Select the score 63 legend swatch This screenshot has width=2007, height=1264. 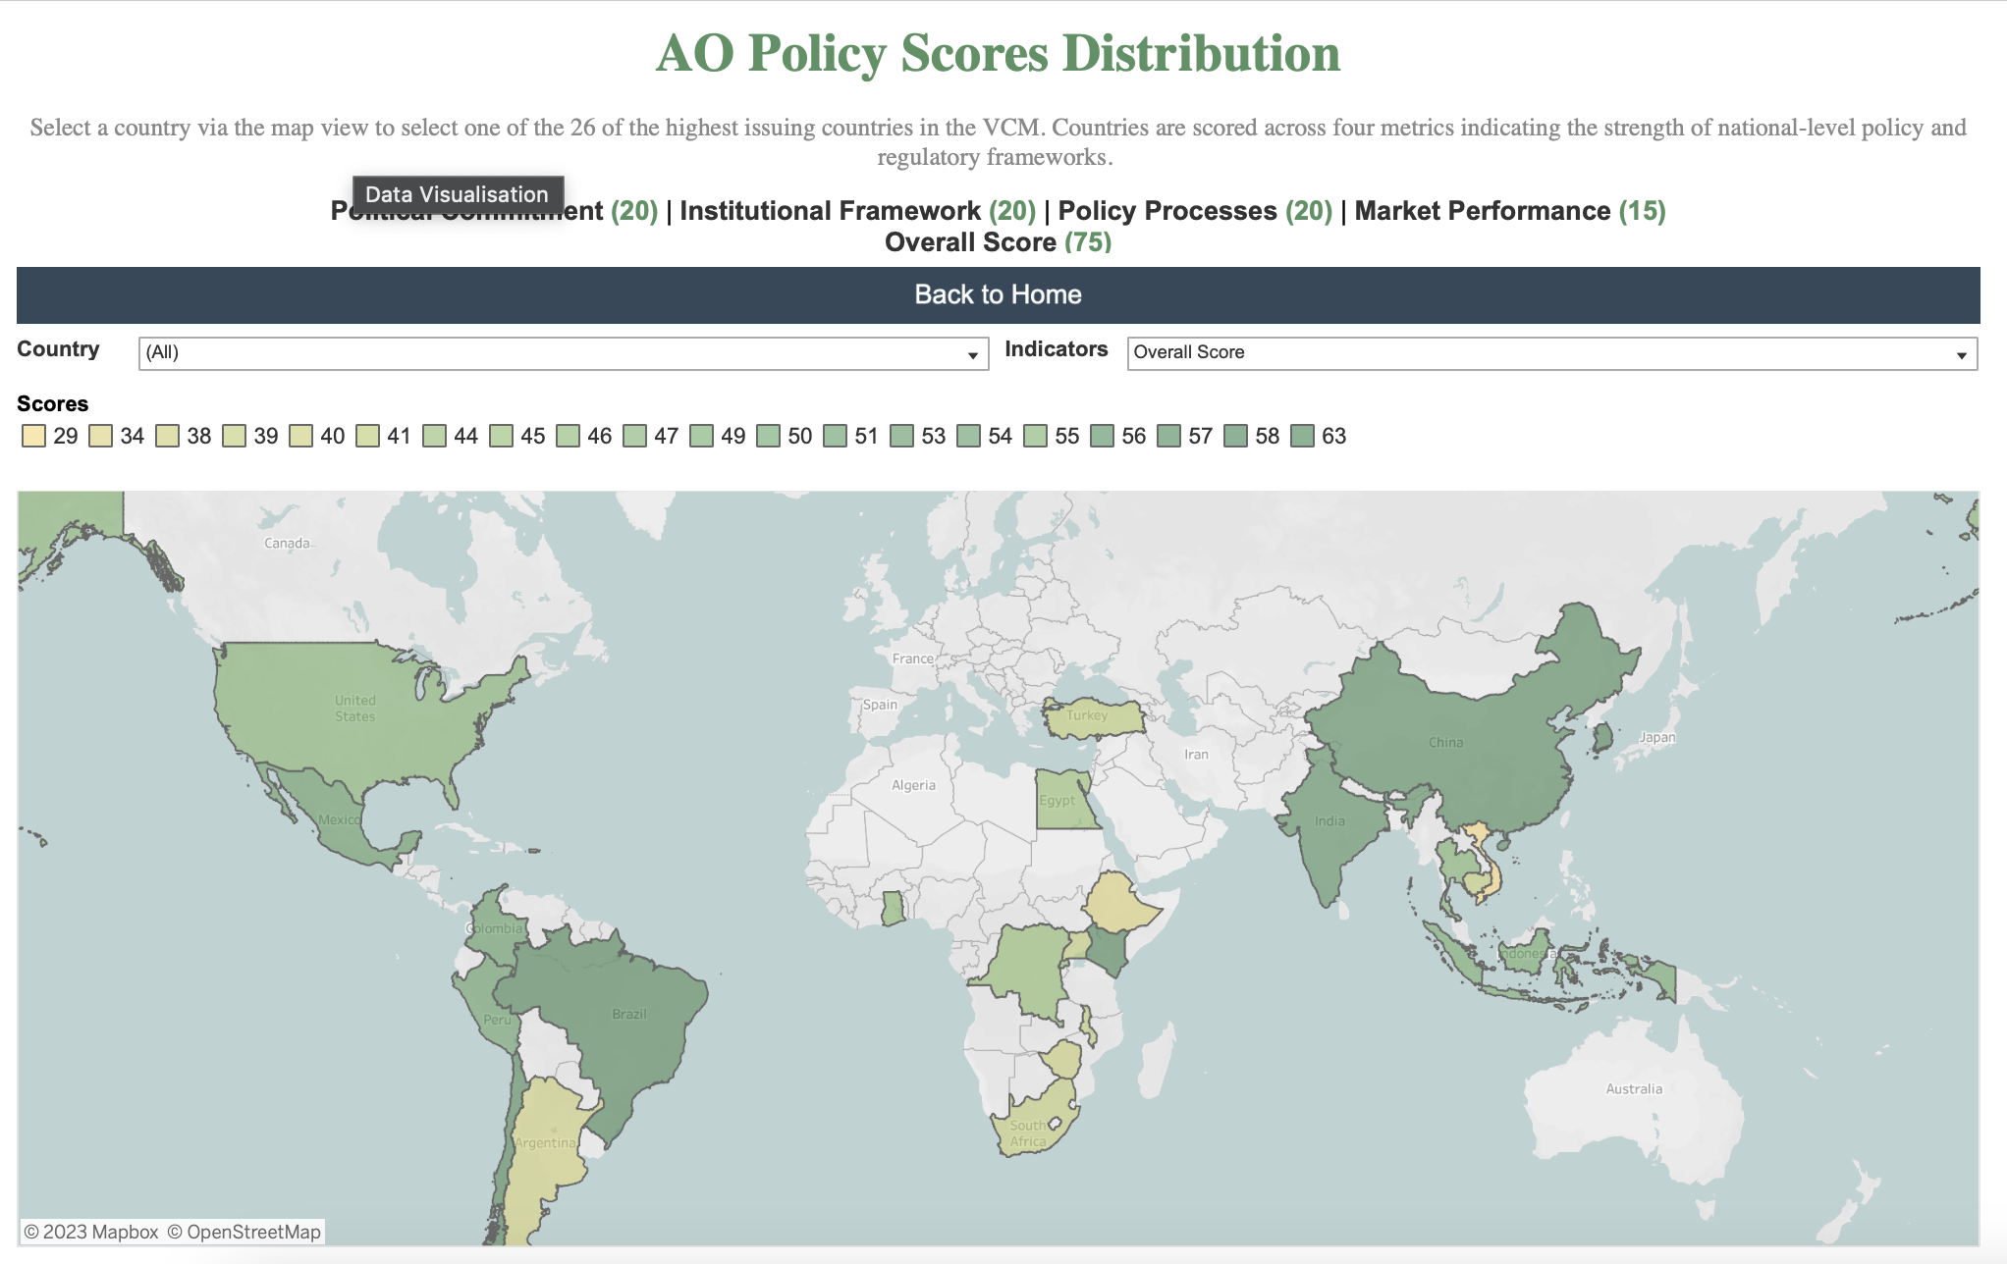click(x=1303, y=436)
